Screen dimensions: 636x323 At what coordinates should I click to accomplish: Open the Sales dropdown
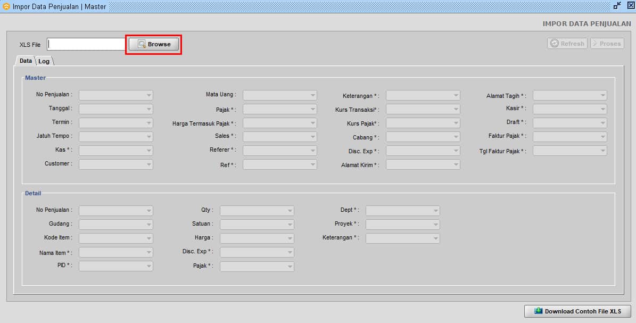coord(279,137)
